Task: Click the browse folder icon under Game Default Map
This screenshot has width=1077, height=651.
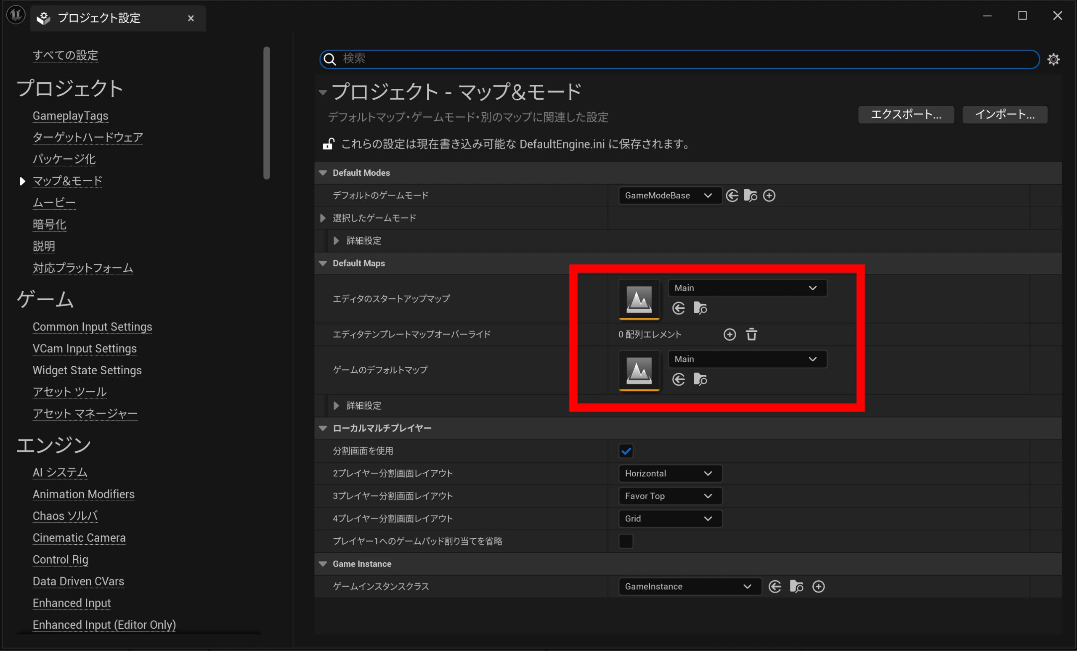Action: click(700, 379)
